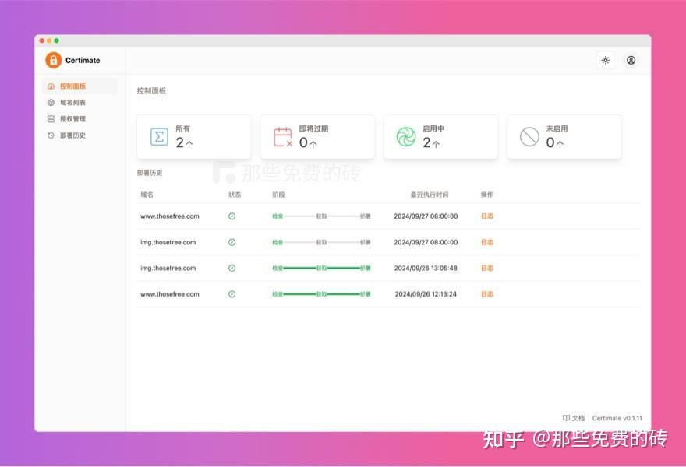
Task: Switch to the 域名列表 section
Action: (71, 102)
